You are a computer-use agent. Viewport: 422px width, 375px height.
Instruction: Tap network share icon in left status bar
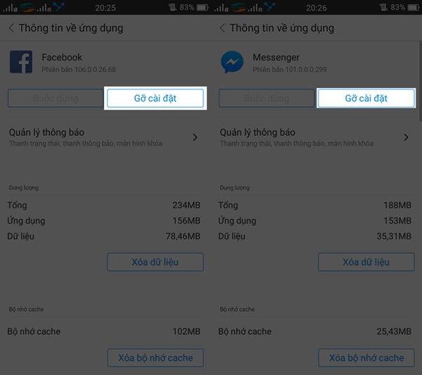(59, 6)
